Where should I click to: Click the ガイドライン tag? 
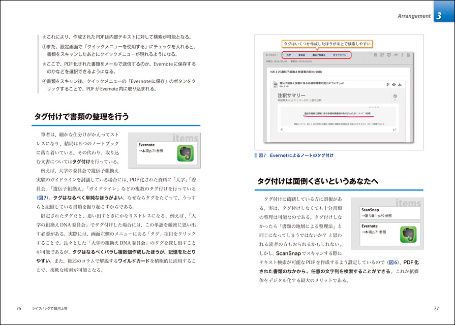pyautogui.click(x=340, y=54)
